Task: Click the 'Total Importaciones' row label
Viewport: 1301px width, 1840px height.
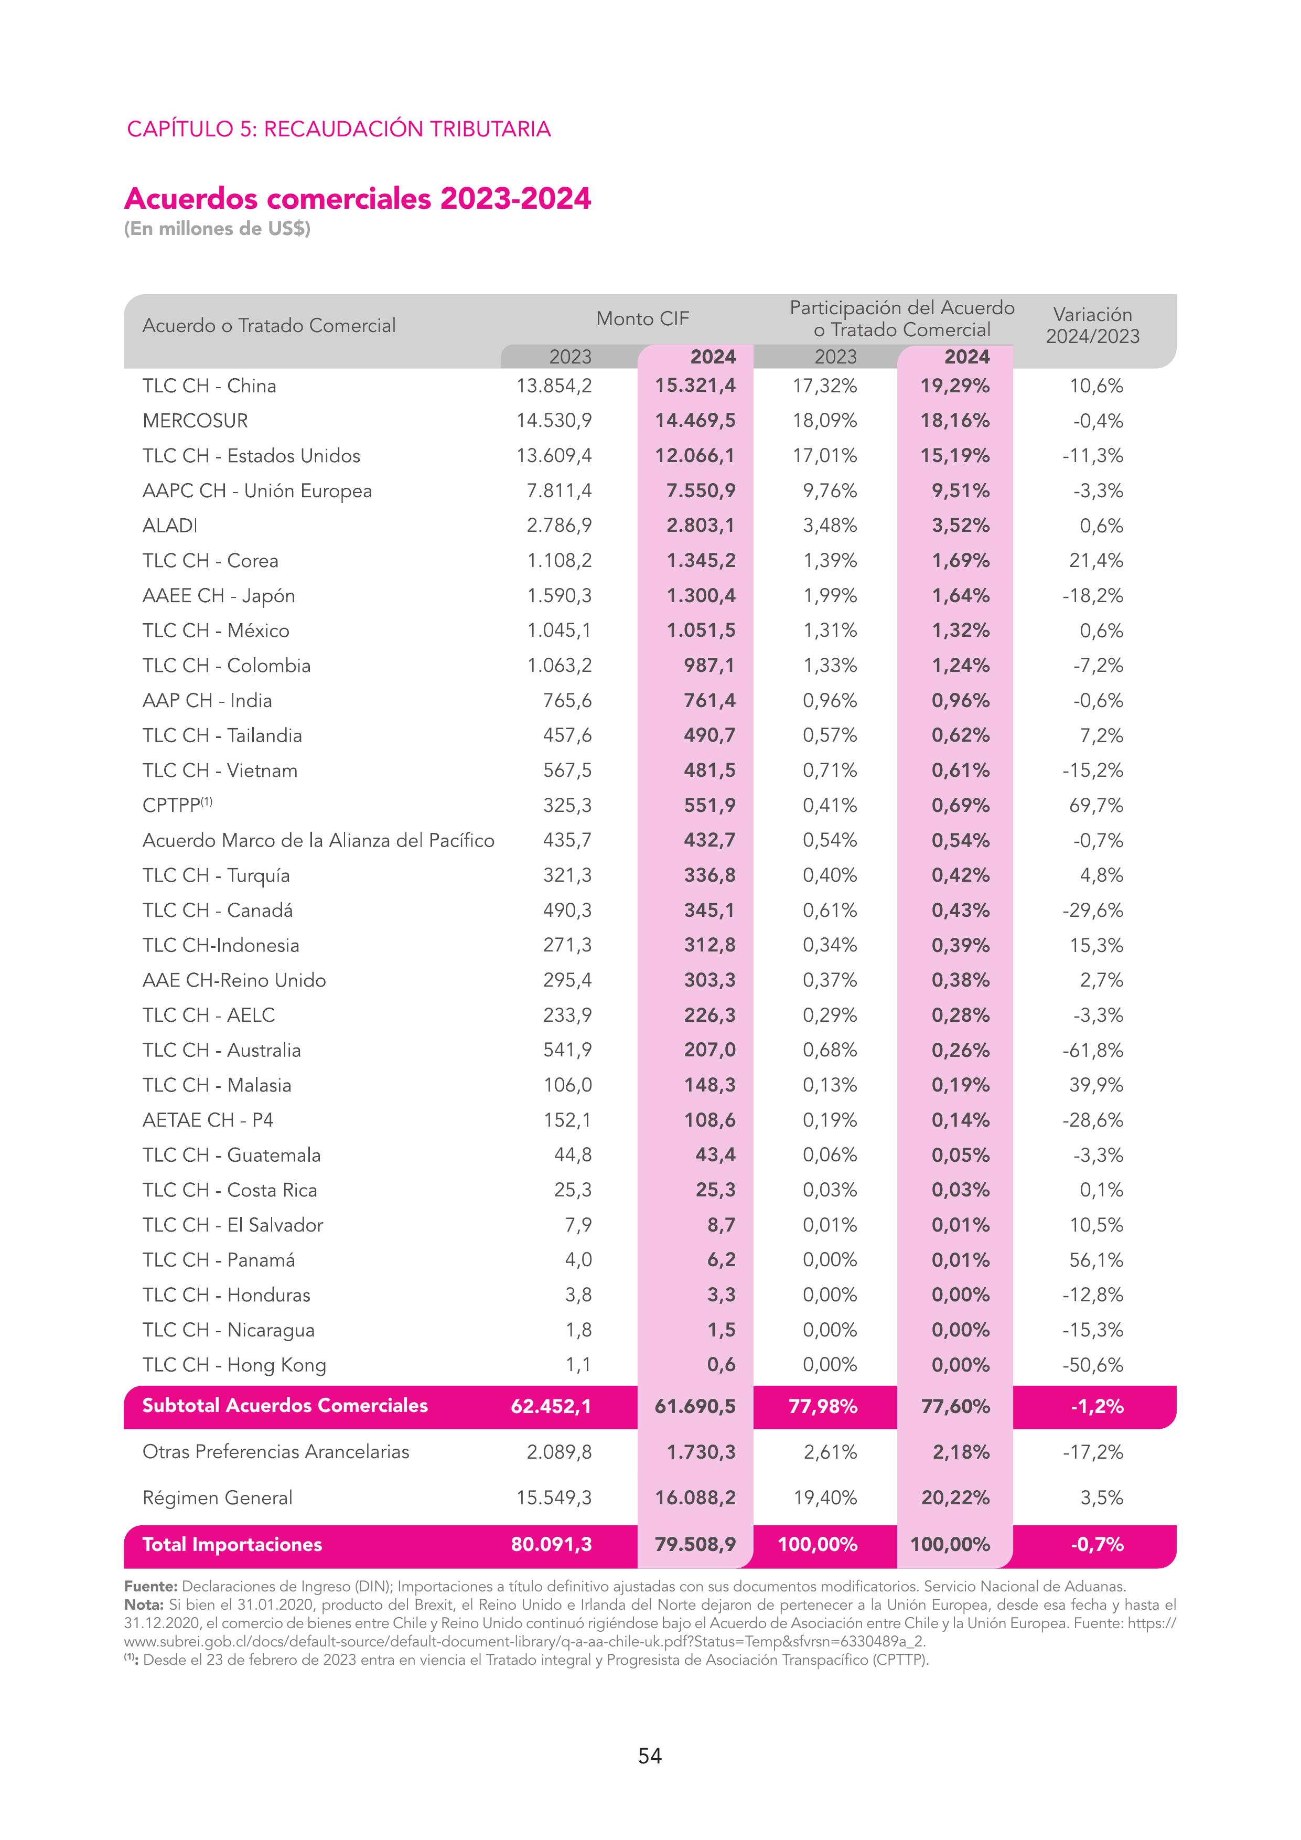Action: (x=232, y=1545)
